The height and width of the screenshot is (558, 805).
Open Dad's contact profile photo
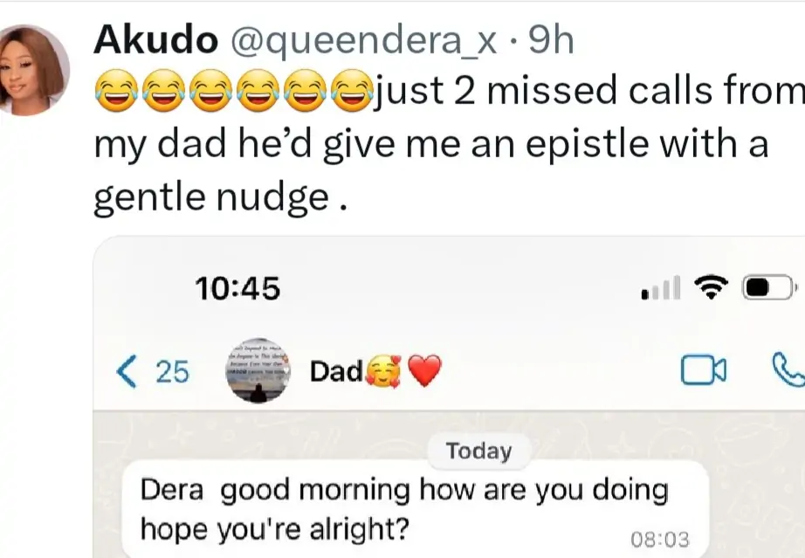(258, 371)
